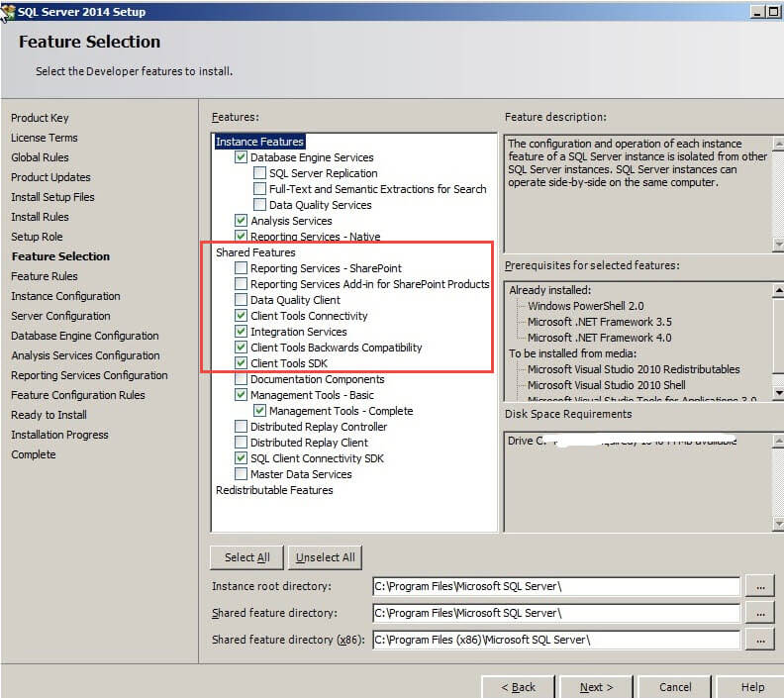
Task: Check Distributed Replay Client feature
Action: 241,443
